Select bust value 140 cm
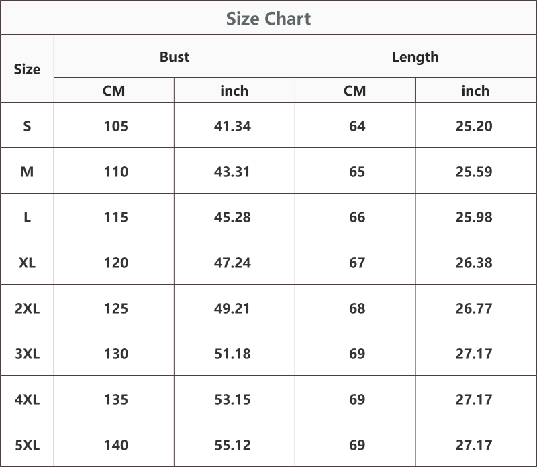The height and width of the screenshot is (467, 537). [116, 445]
